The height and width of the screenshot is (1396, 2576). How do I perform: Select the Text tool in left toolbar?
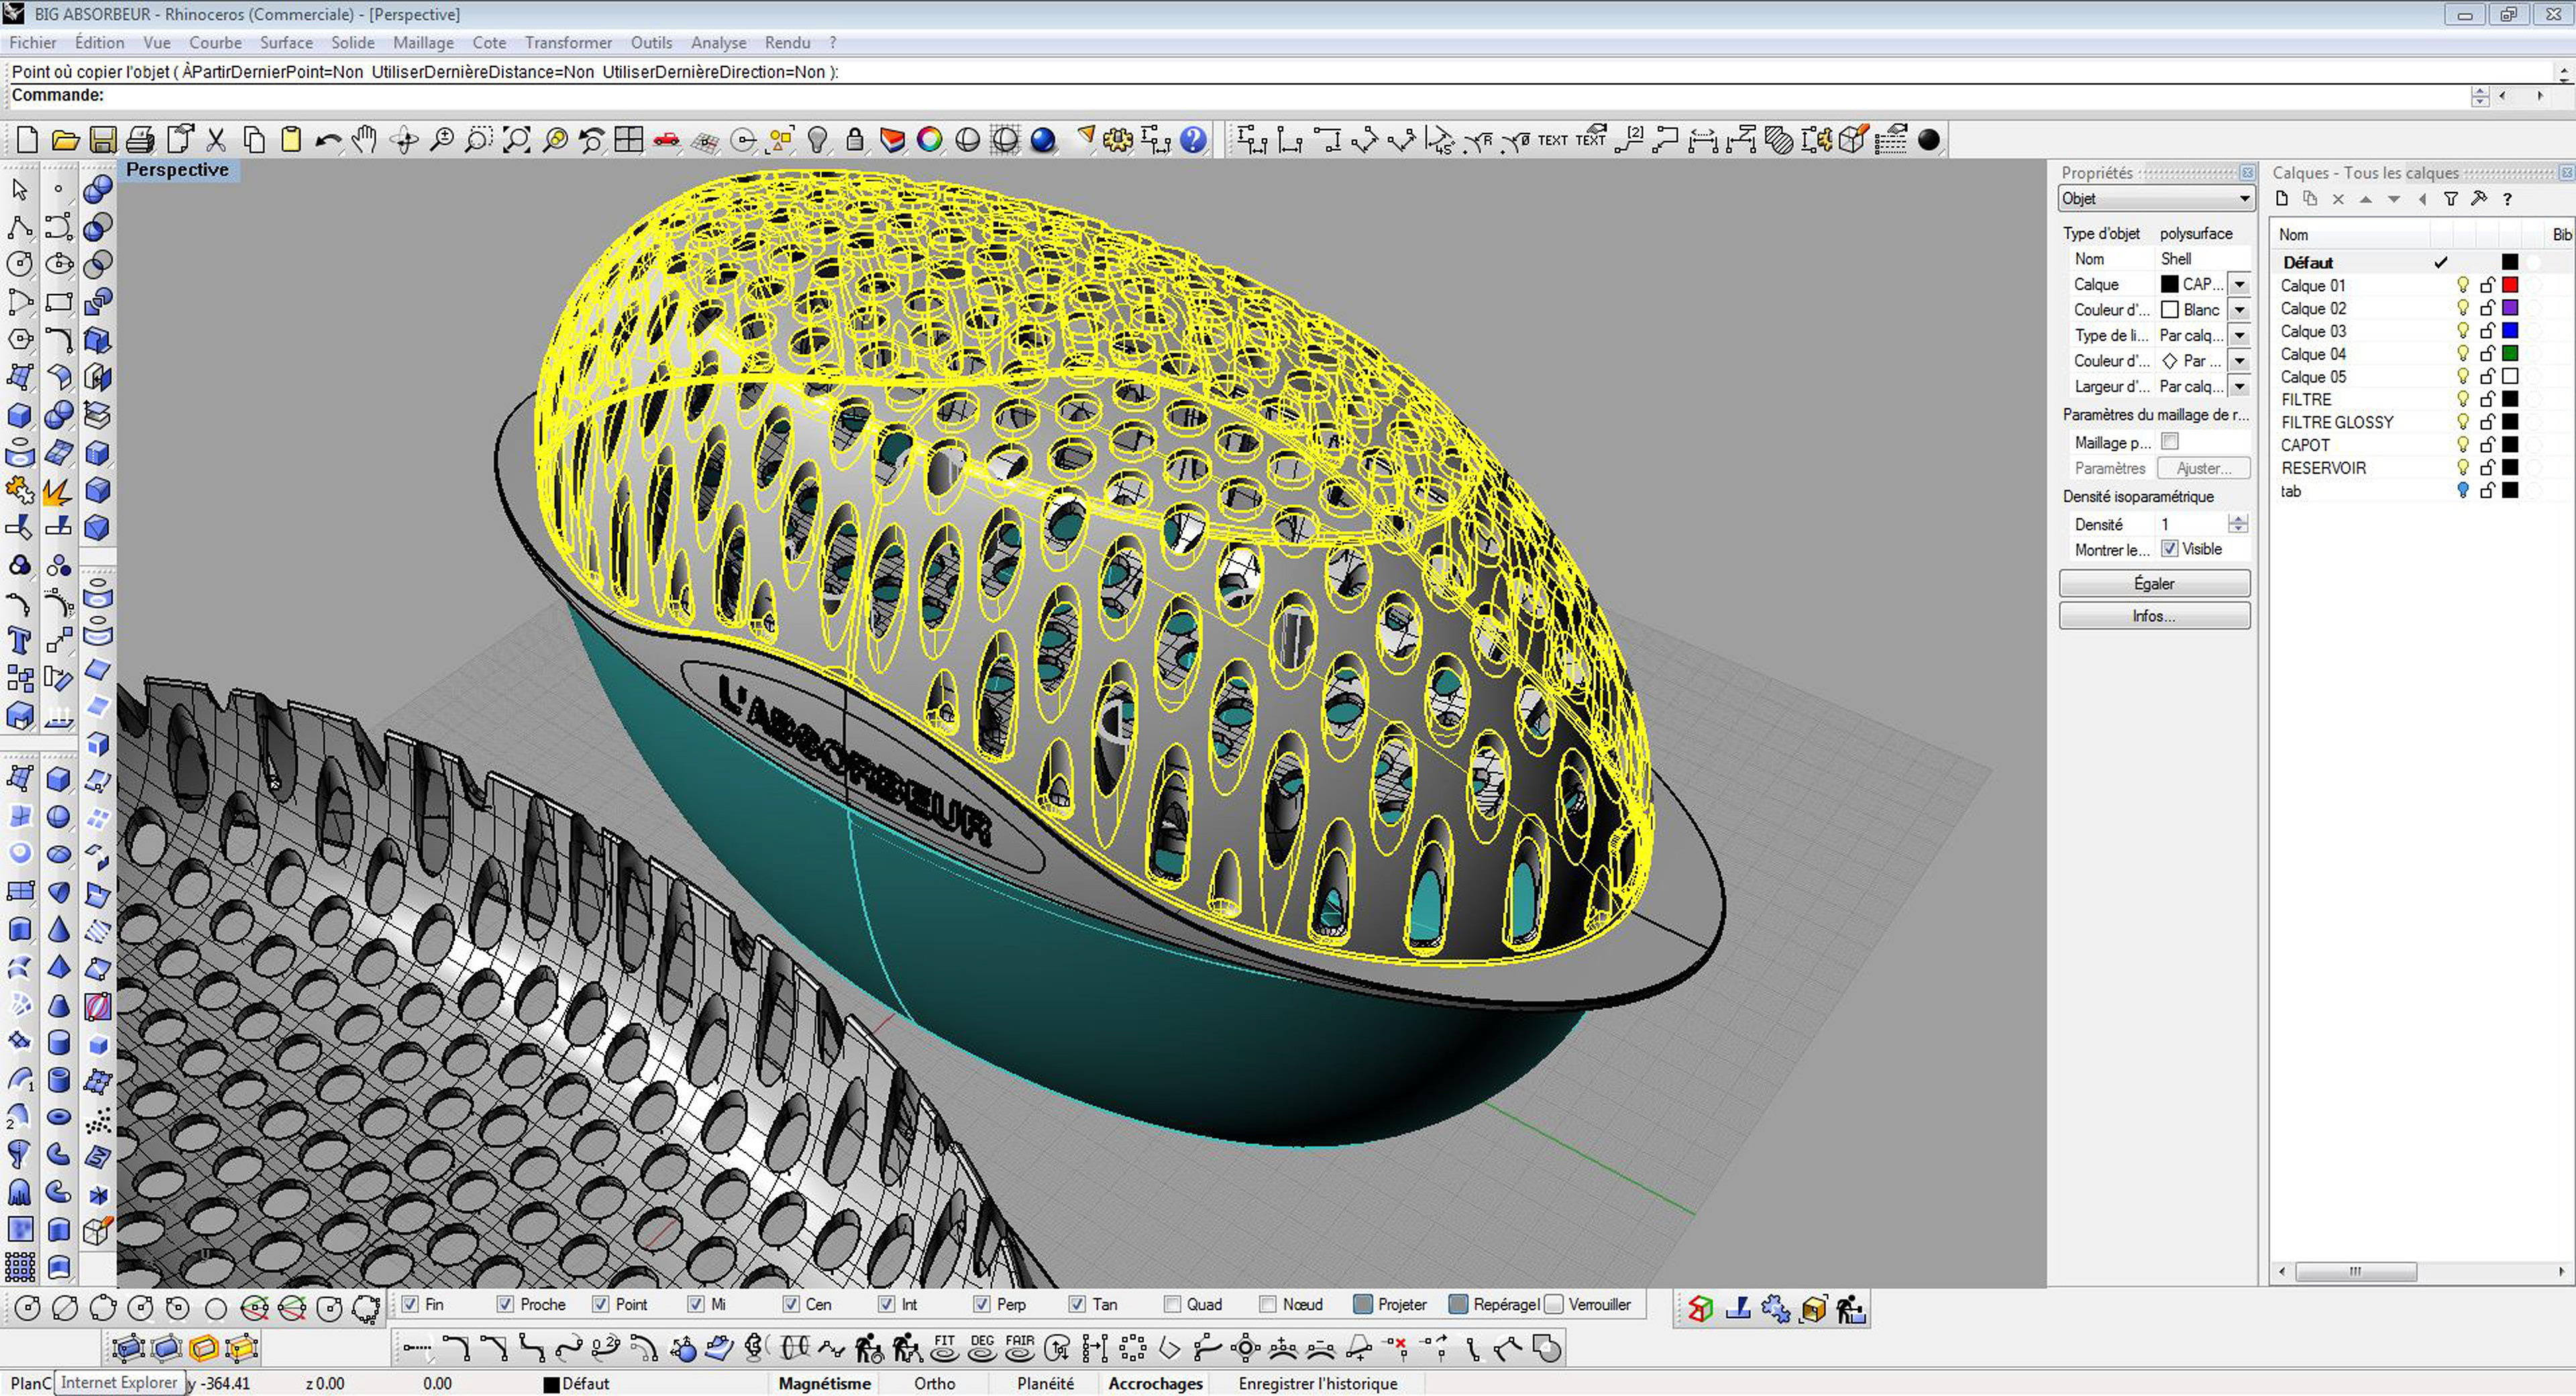tap(19, 640)
